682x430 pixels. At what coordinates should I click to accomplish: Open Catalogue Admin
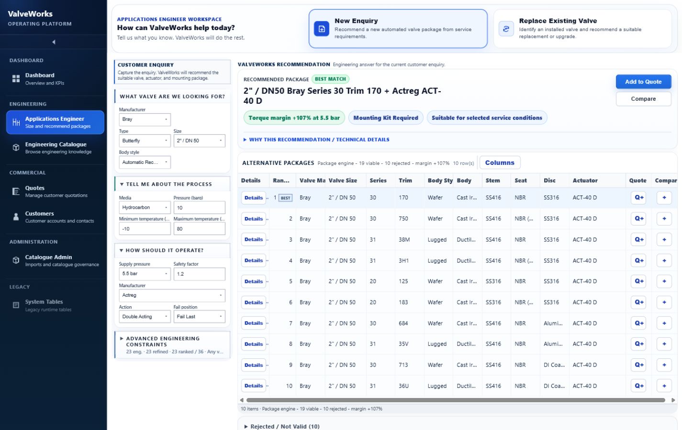pyautogui.click(x=55, y=260)
